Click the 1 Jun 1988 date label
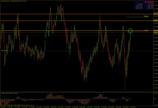The width and height of the screenshot is (158, 108). pos(17,107)
